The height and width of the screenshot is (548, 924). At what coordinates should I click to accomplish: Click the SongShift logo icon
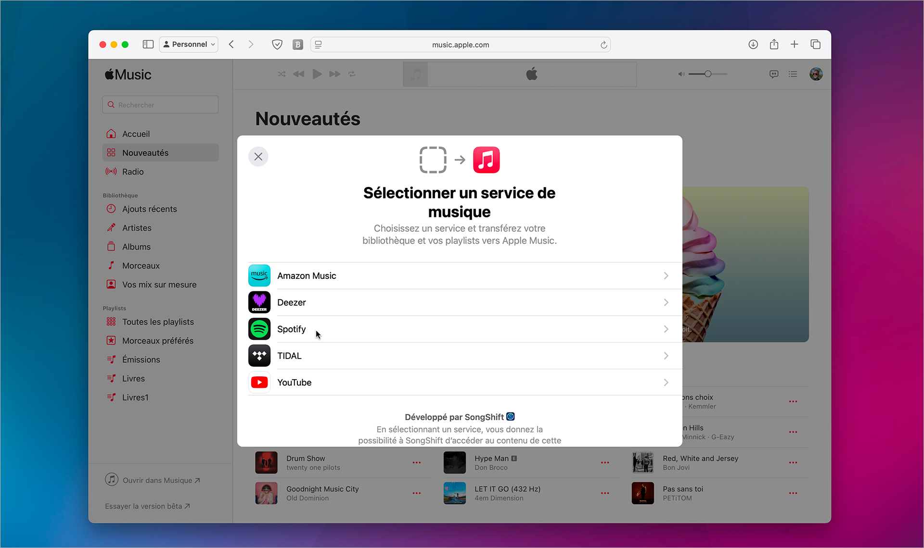[511, 417]
